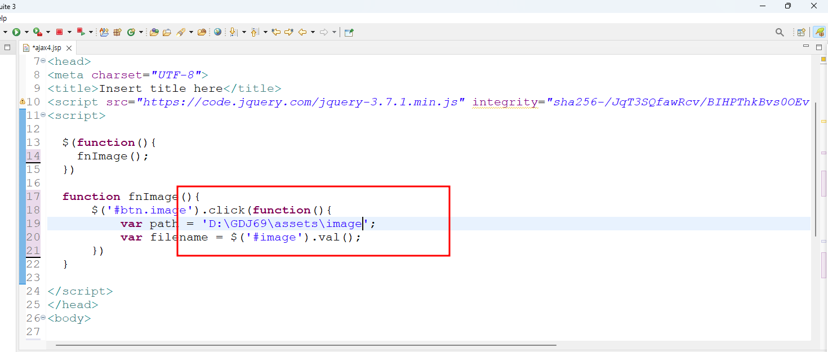
Task: Click the New Java Project wizard icon
Action: click(104, 32)
